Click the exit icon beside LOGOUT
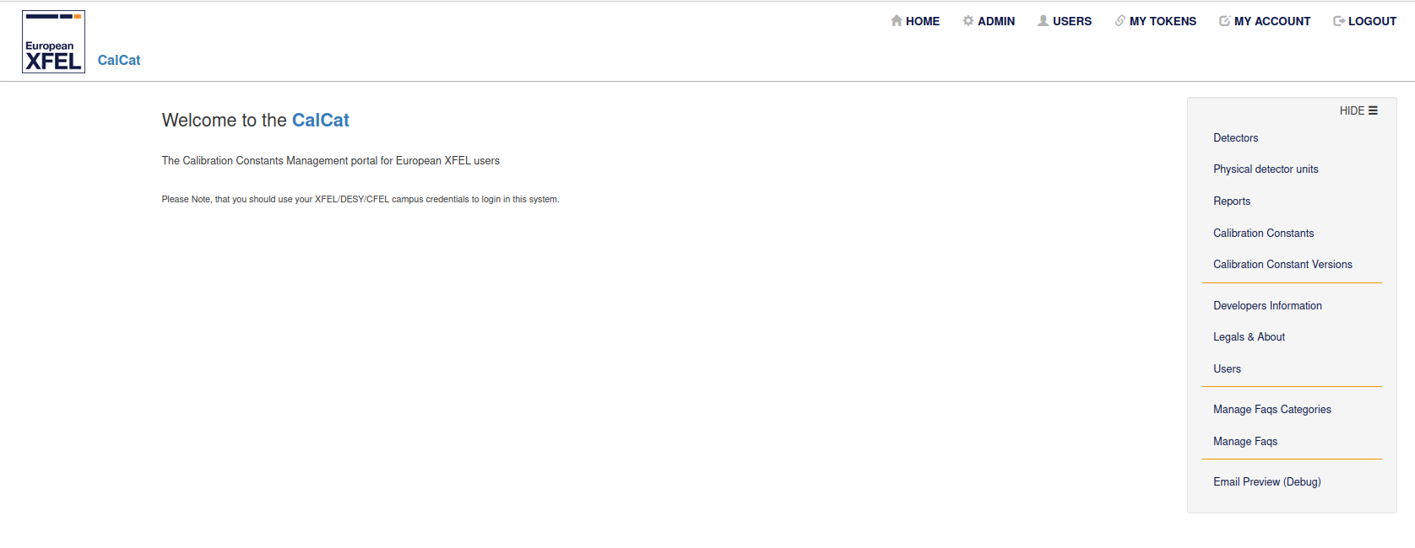The image size is (1415, 548). [1339, 21]
